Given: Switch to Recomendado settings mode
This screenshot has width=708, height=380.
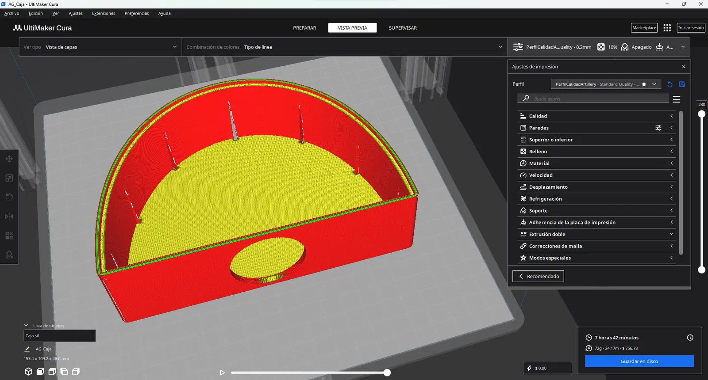Looking at the screenshot, I should pyautogui.click(x=538, y=276).
